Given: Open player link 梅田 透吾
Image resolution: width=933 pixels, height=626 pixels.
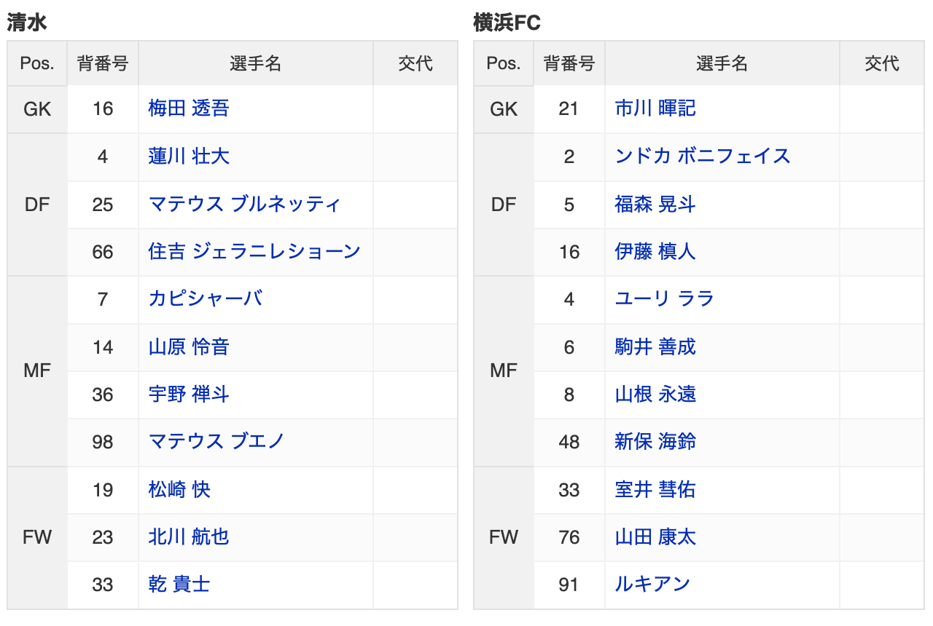Looking at the screenshot, I should pos(189,108).
